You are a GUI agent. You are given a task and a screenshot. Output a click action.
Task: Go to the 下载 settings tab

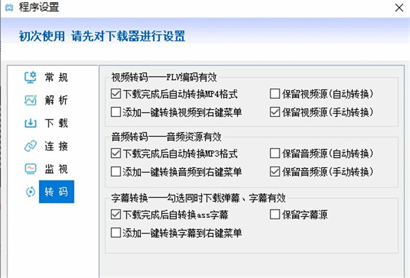pyautogui.click(x=56, y=123)
